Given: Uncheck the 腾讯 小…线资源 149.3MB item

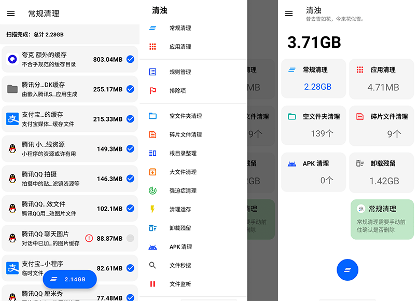Looking at the screenshot, I should tap(130, 148).
